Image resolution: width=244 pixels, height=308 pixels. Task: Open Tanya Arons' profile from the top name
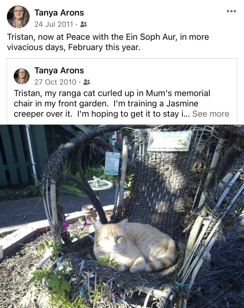[x=59, y=13]
